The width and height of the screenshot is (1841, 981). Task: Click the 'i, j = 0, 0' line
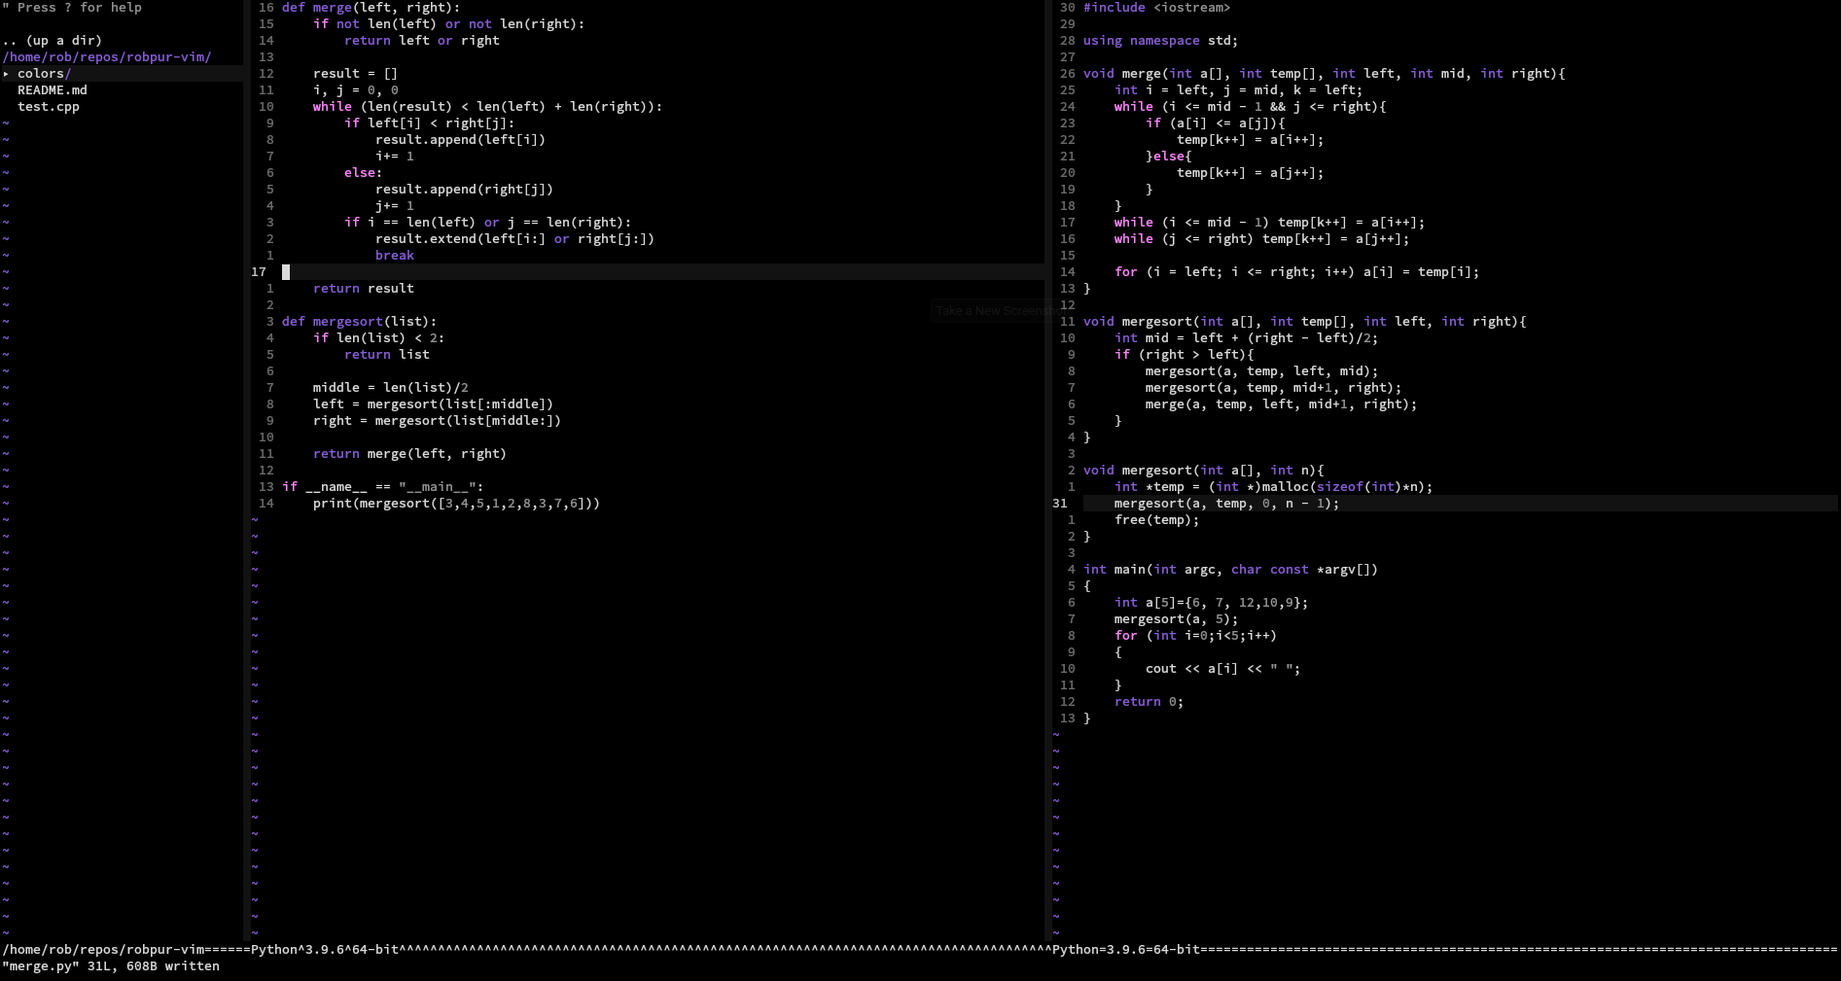(356, 90)
